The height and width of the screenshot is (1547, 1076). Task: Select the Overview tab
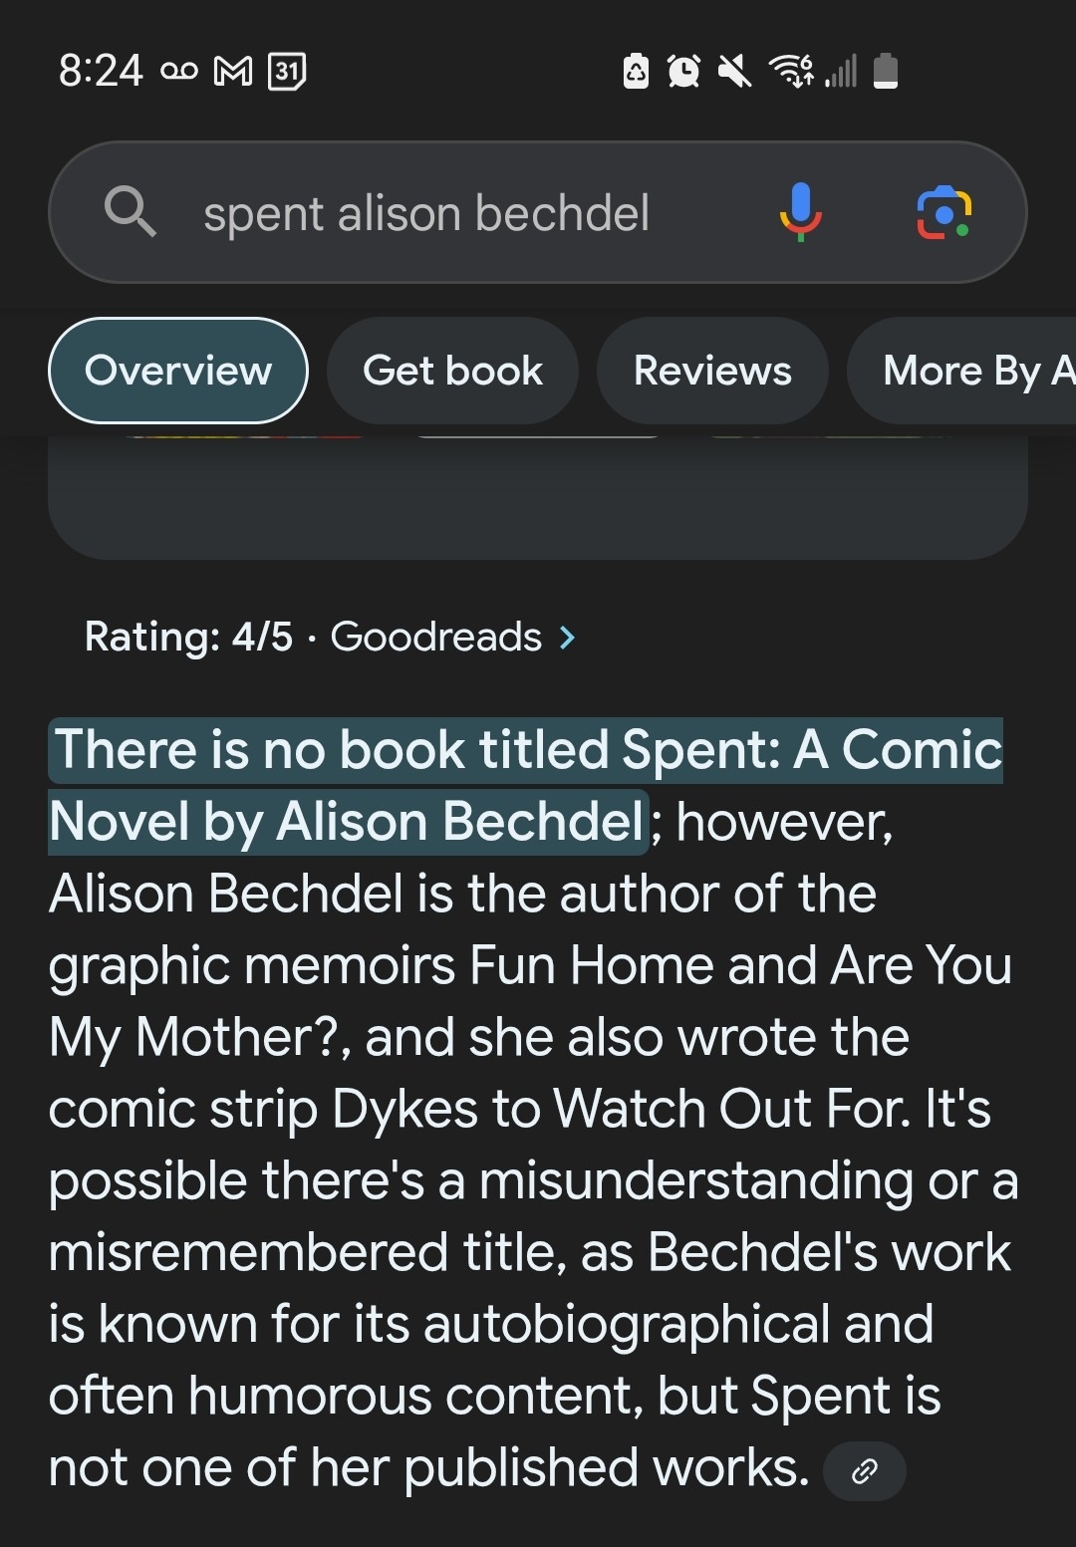point(178,371)
